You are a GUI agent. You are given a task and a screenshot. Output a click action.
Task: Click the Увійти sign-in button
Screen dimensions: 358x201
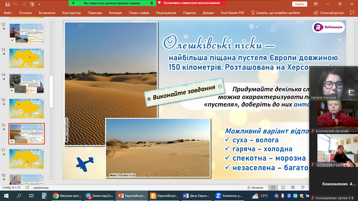(x=300, y=4)
